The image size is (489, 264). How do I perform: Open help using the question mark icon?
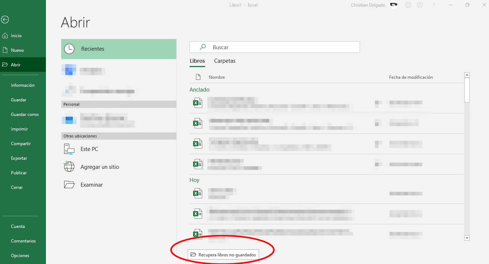(434, 5)
